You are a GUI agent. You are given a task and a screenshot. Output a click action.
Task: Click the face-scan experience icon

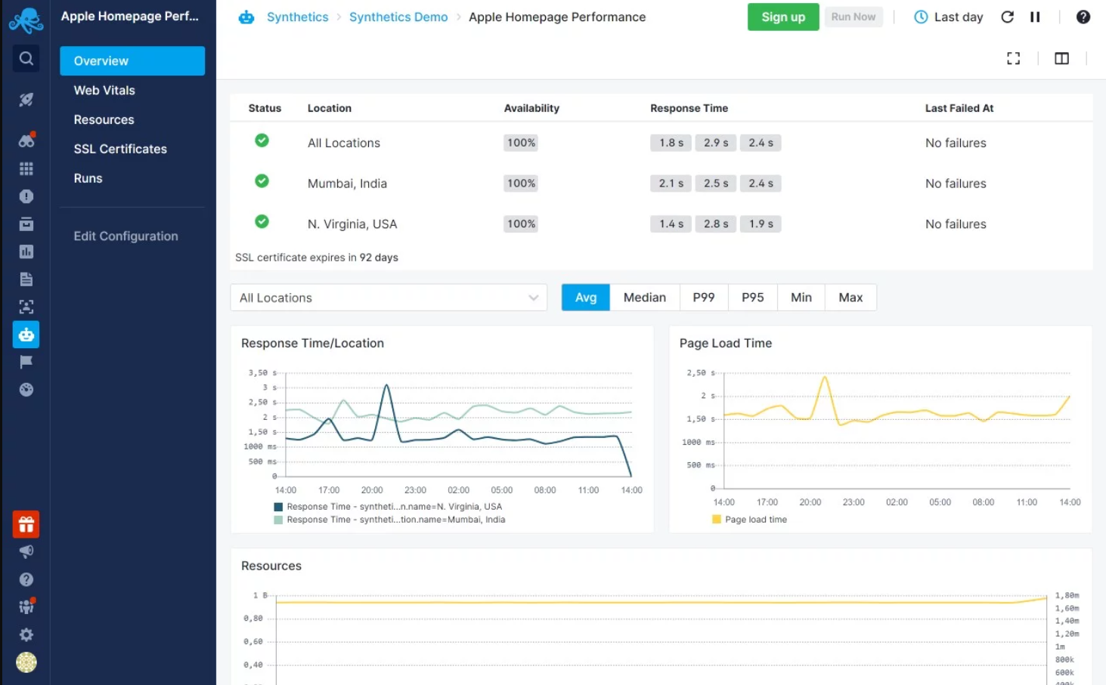[x=26, y=307]
